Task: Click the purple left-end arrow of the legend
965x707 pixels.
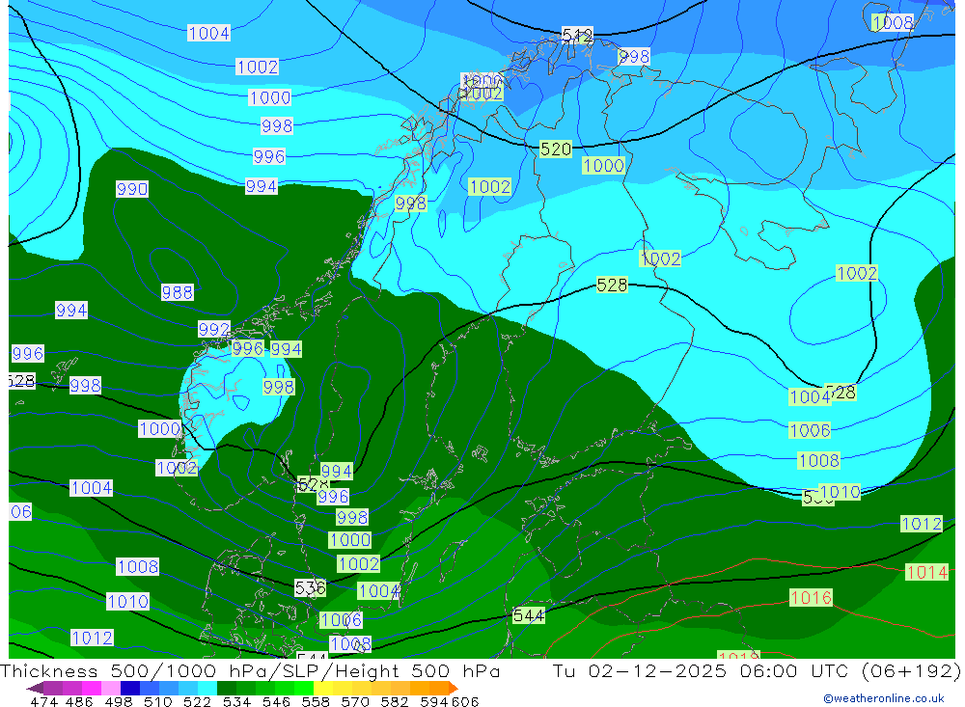Action: coord(34,688)
